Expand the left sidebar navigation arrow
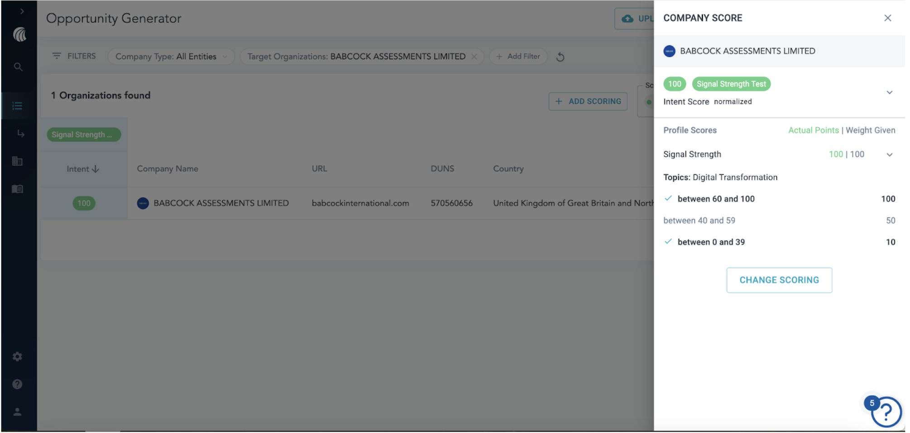910x433 pixels. [22, 11]
